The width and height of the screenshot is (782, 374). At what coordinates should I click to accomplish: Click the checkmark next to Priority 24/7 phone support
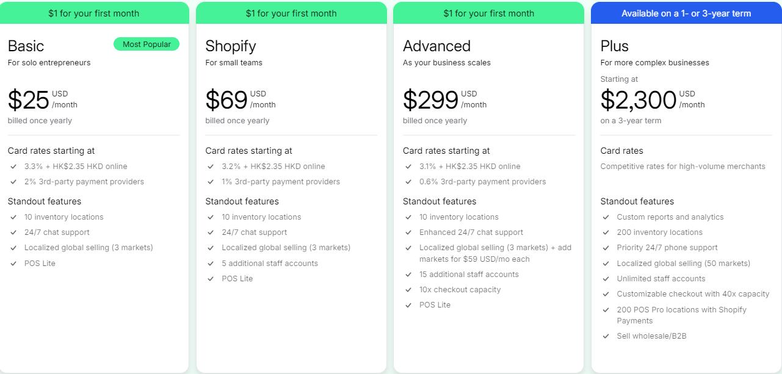tap(606, 248)
